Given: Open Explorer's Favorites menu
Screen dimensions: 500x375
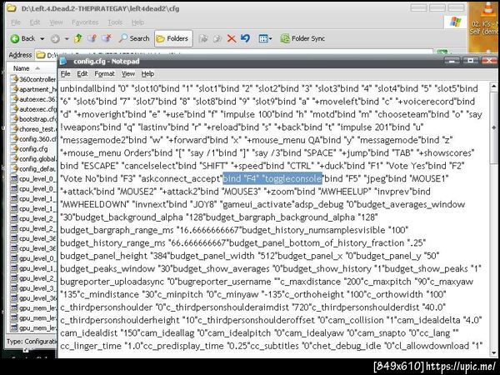Looking at the screenshot, I should (x=85, y=22).
